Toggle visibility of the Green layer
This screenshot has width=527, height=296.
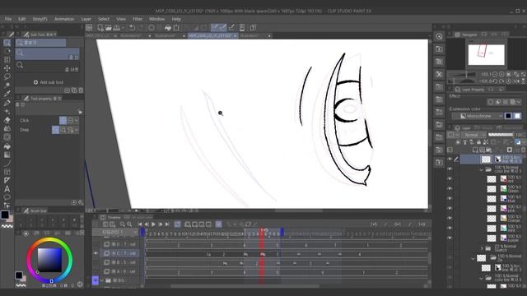tap(450, 188)
